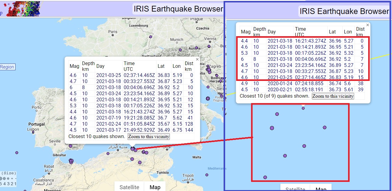Click the (Size) magnitude legend label

pos(8,173)
